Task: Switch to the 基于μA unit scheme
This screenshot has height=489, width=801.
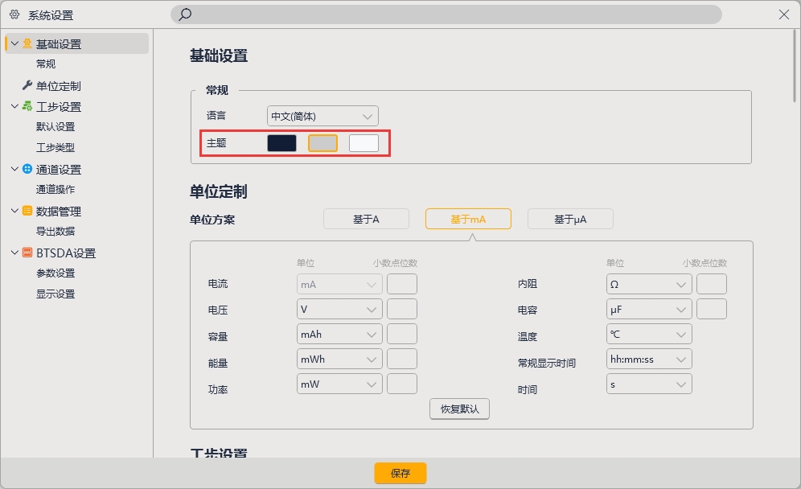Action: [x=570, y=218]
